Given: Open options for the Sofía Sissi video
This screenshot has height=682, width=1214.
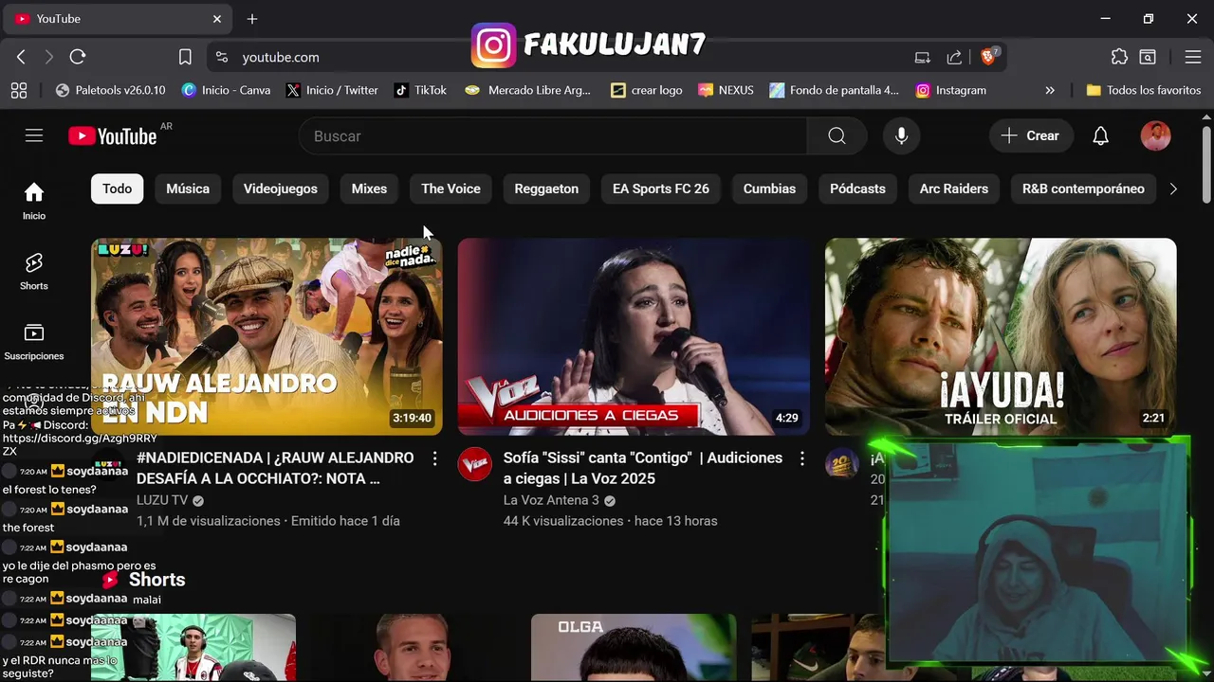Looking at the screenshot, I should (802, 458).
